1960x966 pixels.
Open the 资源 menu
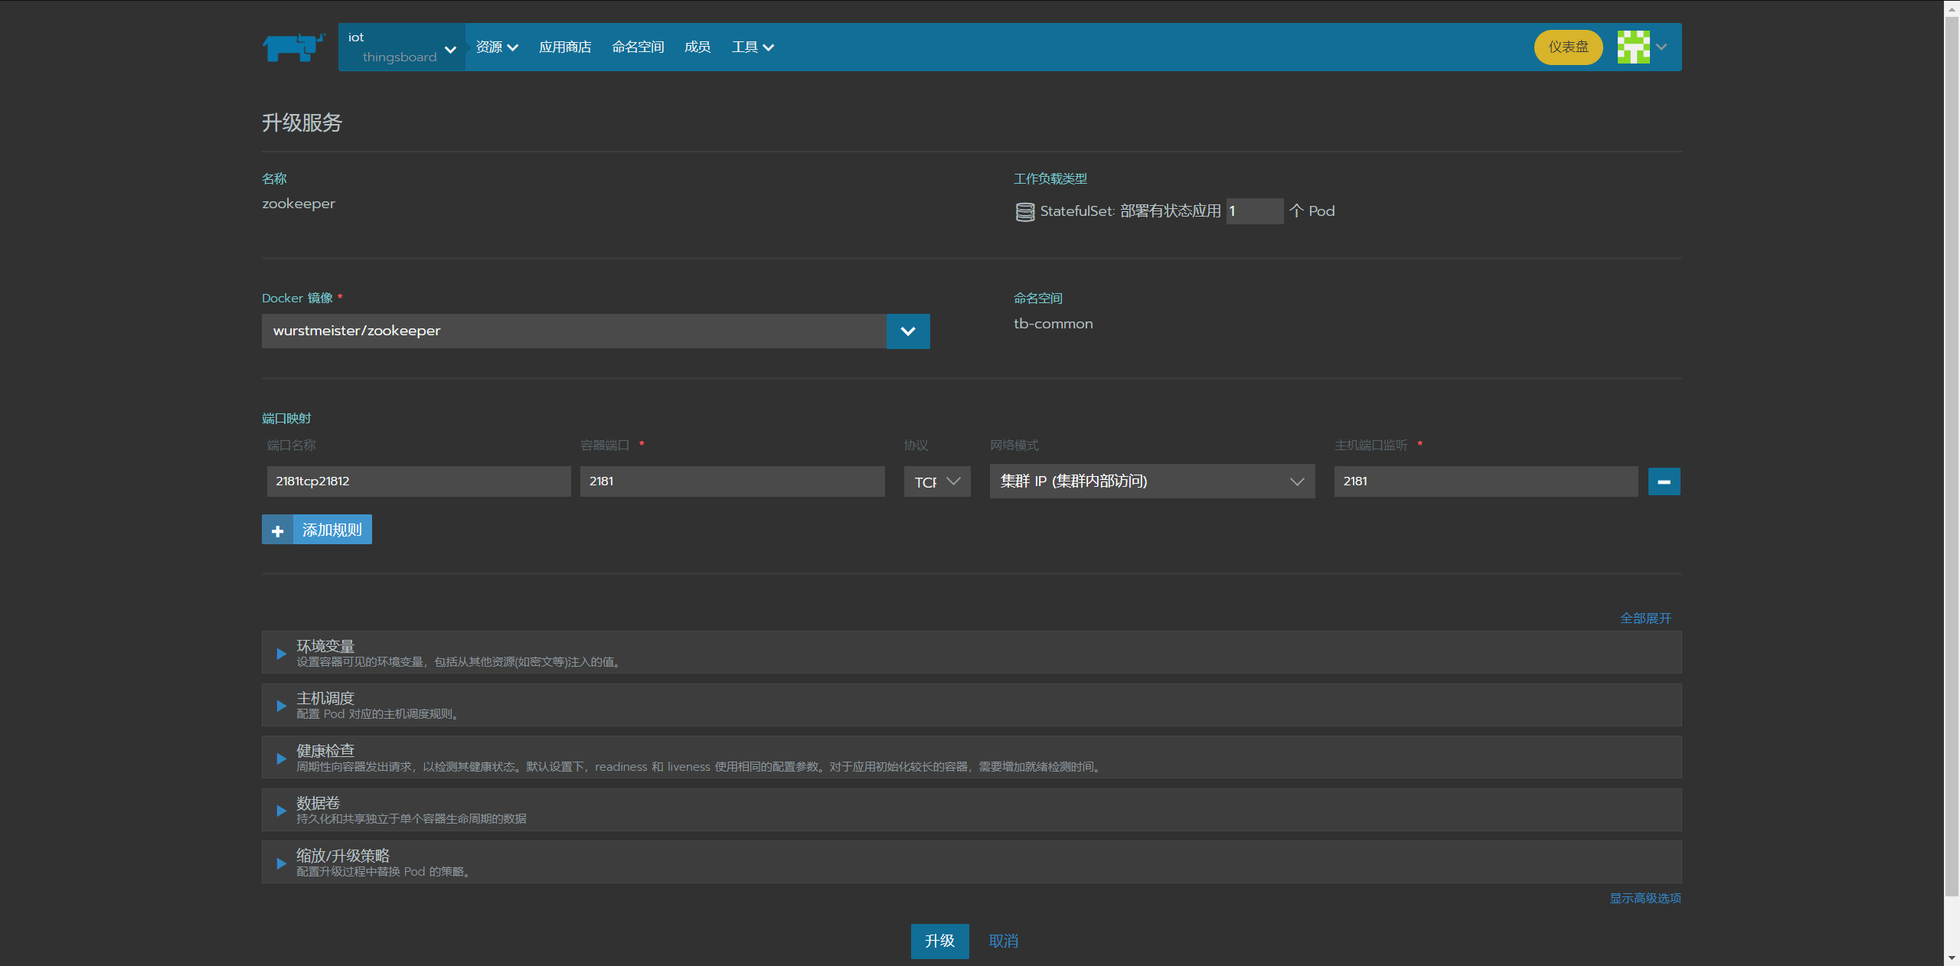click(x=497, y=47)
